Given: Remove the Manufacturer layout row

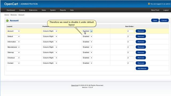Looking at the screenshot, I should [x=141, y=47].
